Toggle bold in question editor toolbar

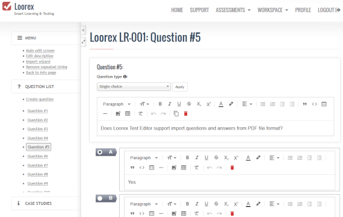[160, 104]
